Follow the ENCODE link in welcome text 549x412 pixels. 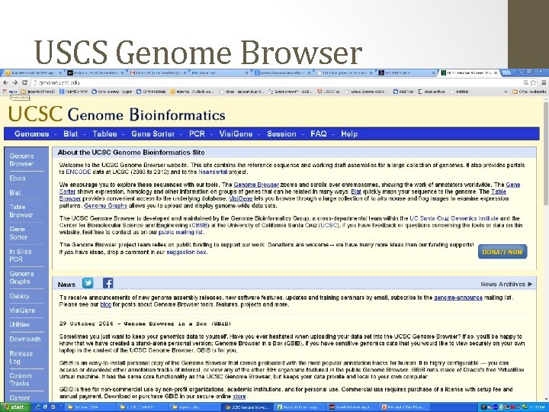click(79, 172)
